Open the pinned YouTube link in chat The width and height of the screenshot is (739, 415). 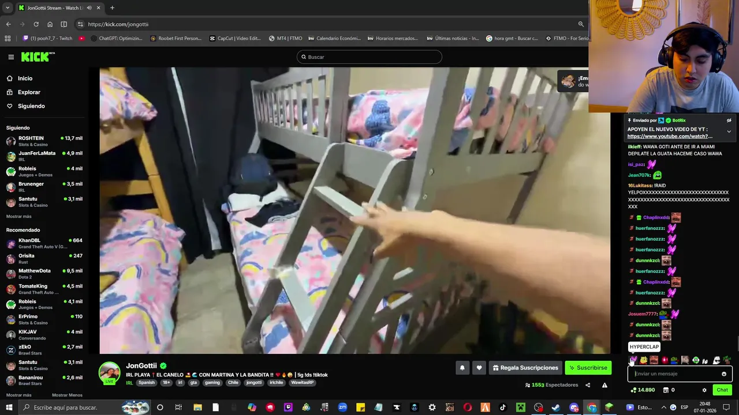(x=670, y=137)
